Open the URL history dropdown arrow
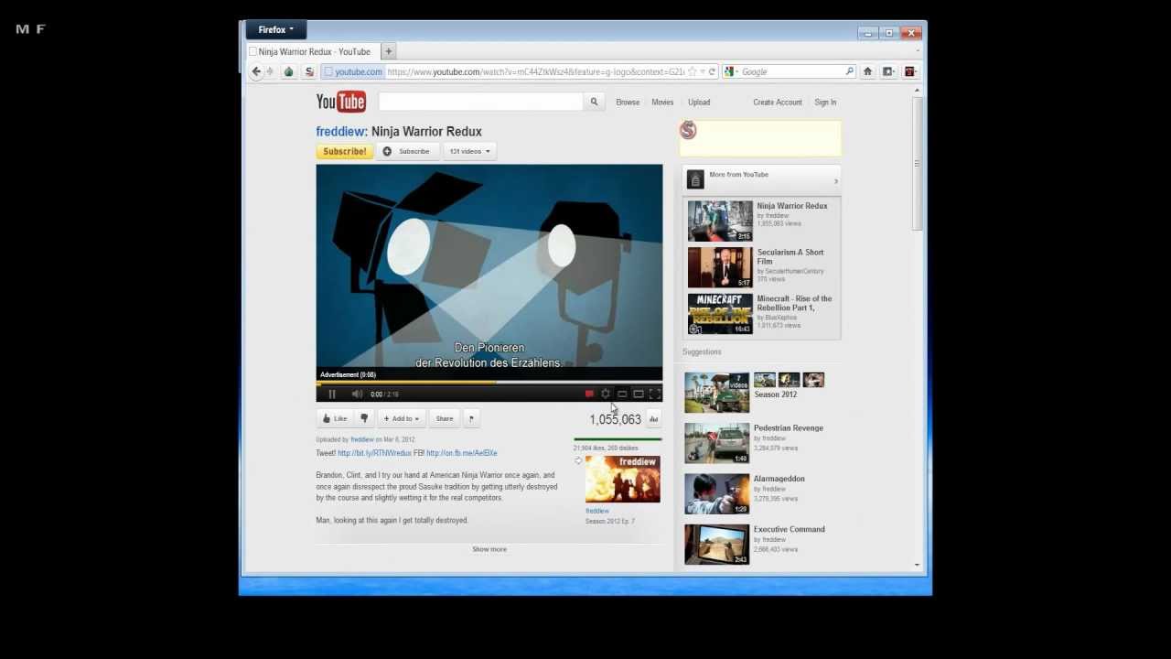 [x=703, y=71]
